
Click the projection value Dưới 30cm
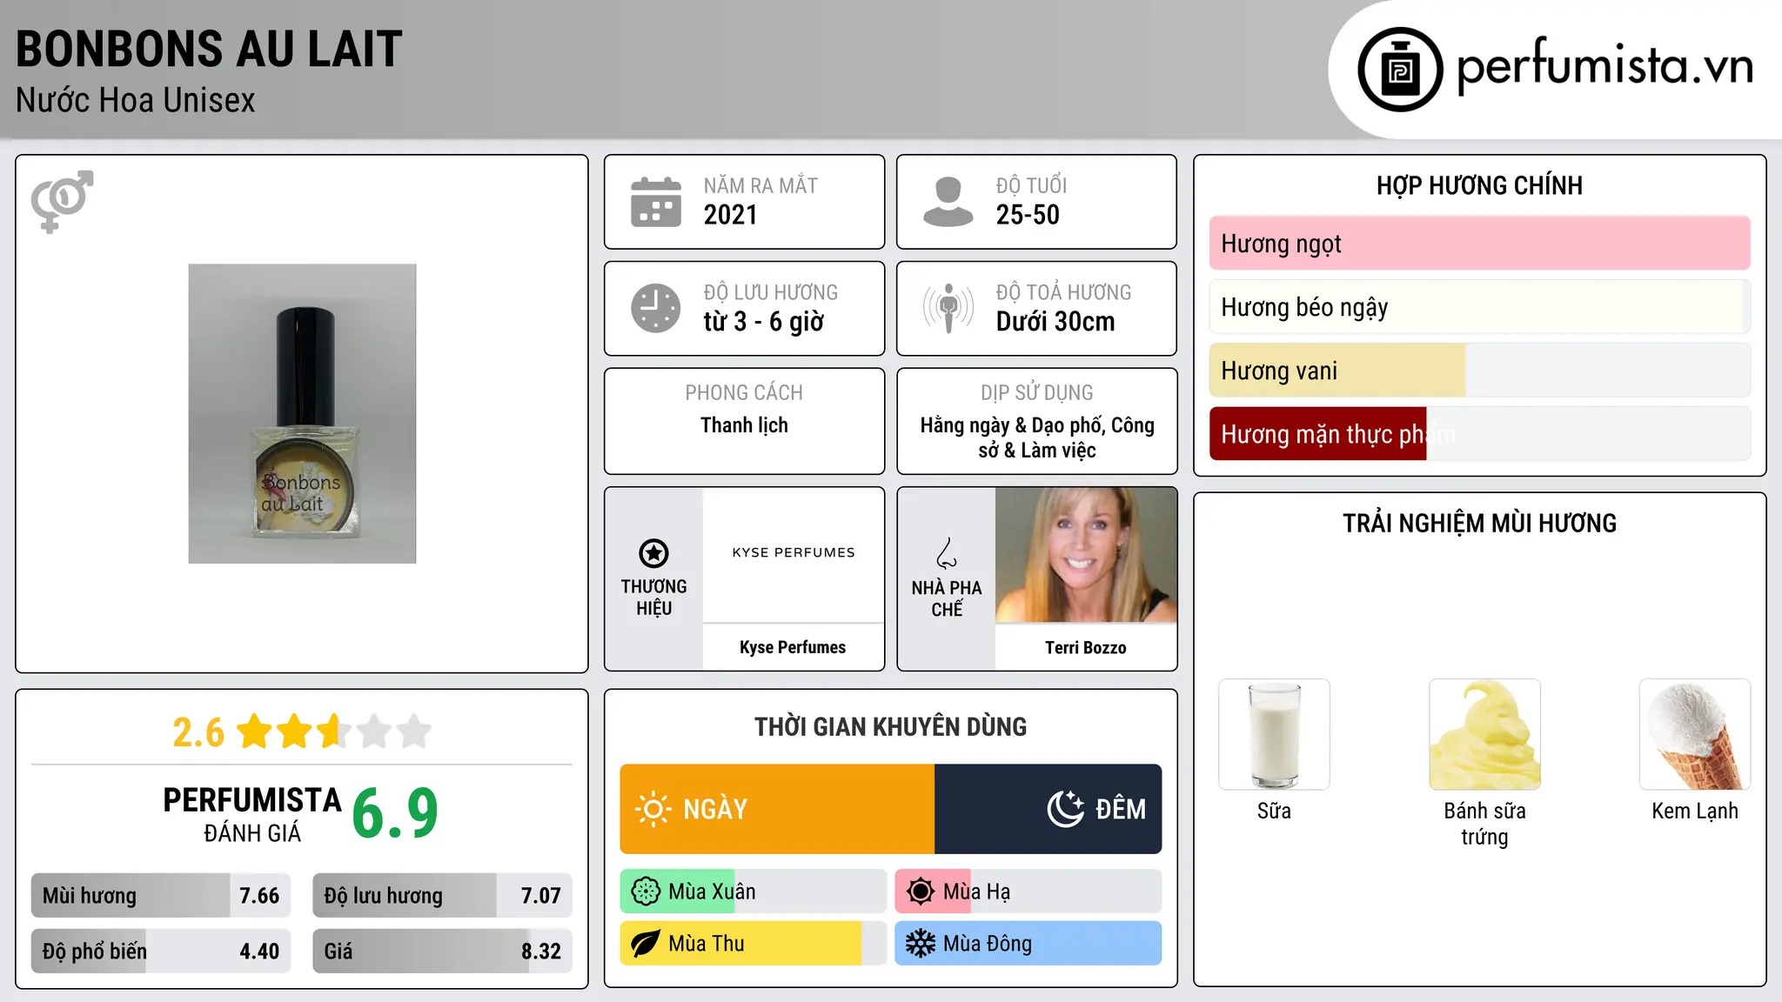pos(1055,322)
